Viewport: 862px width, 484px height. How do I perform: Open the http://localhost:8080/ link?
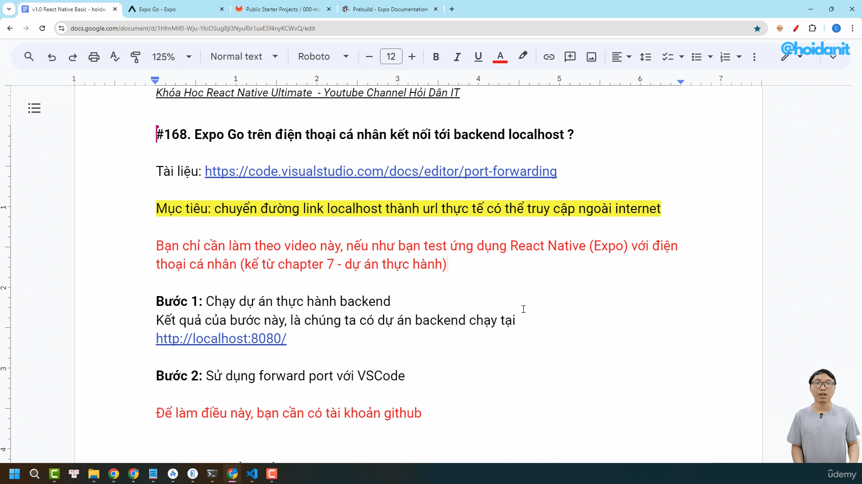[221, 339]
